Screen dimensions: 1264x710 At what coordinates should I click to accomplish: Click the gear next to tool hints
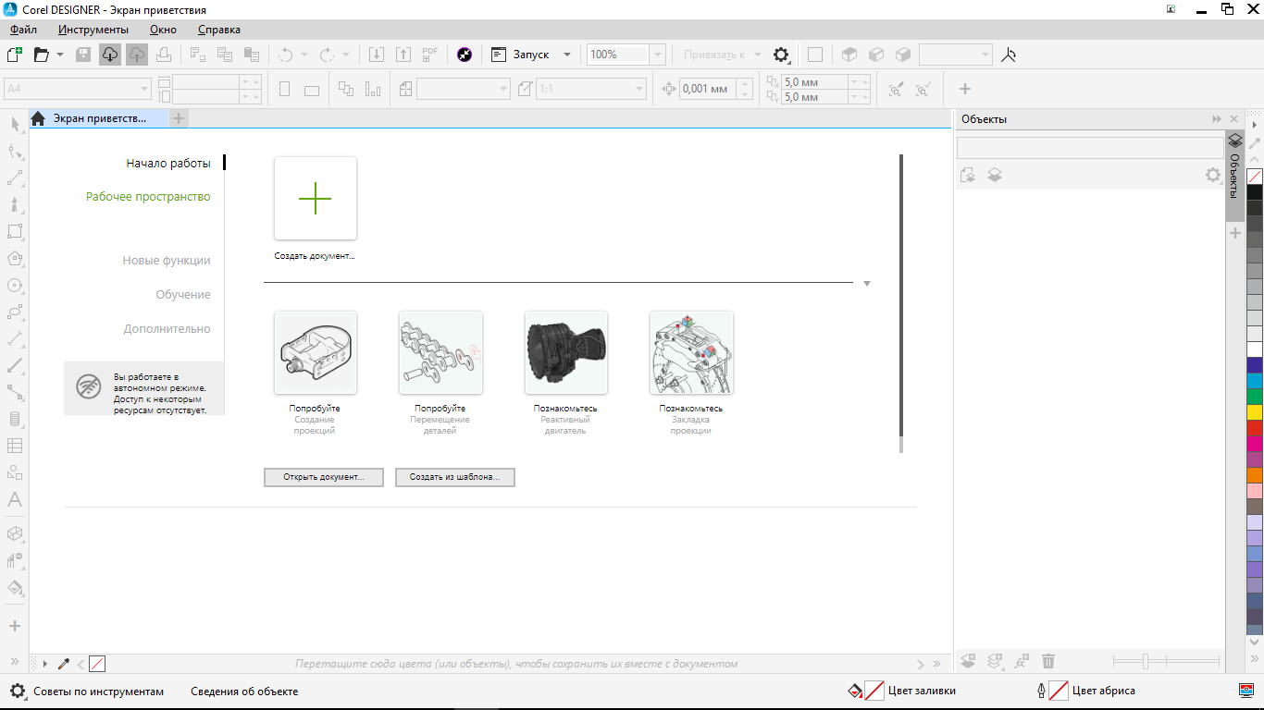pyautogui.click(x=18, y=691)
